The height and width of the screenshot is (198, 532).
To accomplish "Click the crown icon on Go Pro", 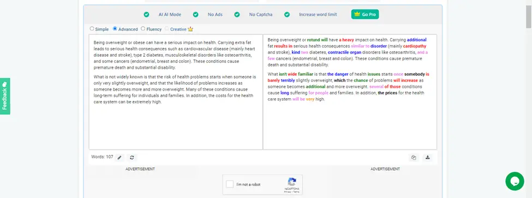I will coord(357,14).
